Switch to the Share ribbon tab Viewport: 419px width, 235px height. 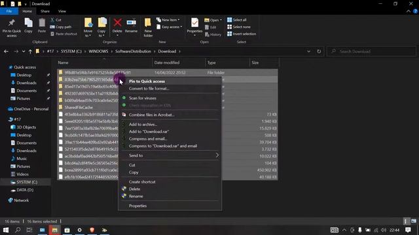(x=45, y=11)
